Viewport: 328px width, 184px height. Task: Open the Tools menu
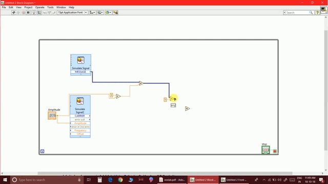pyautogui.click(x=50, y=7)
